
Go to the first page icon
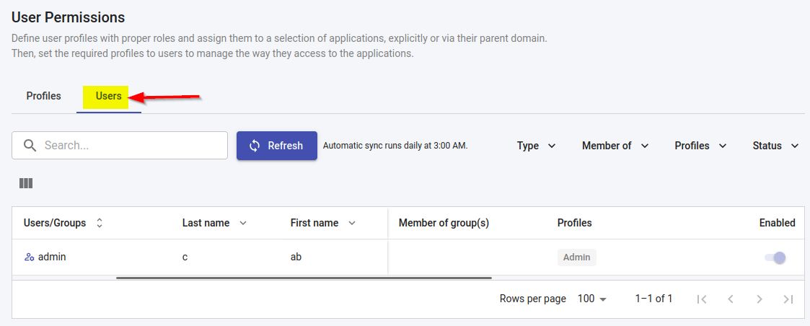(702, 299)
